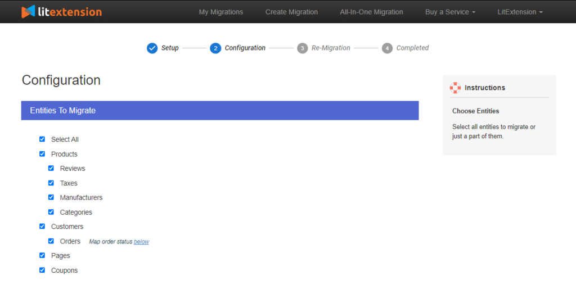The image size is (576, 289).
Task: Click the Setup step checkmark icon
Action: (x=152, y=48)
